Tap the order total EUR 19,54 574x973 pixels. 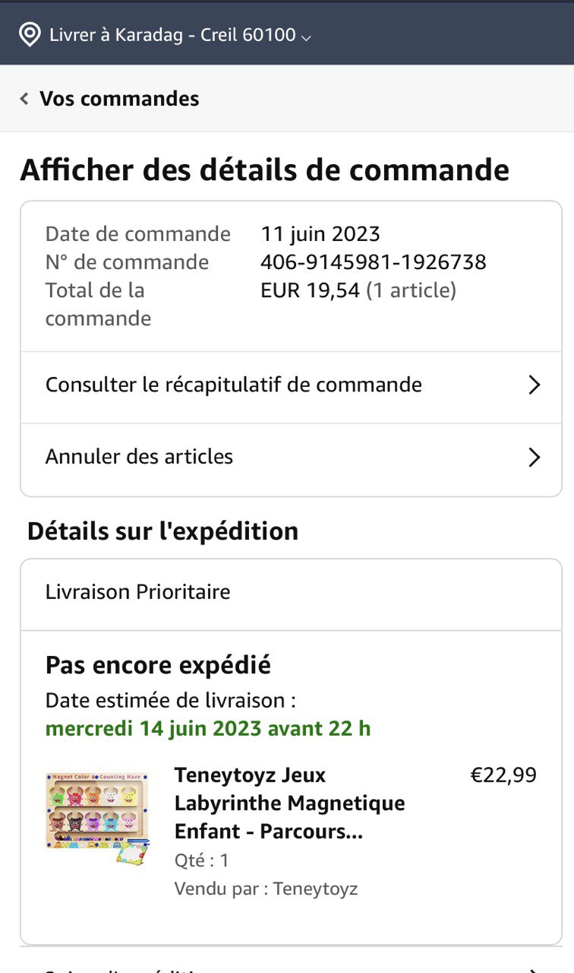pos(310,290)
